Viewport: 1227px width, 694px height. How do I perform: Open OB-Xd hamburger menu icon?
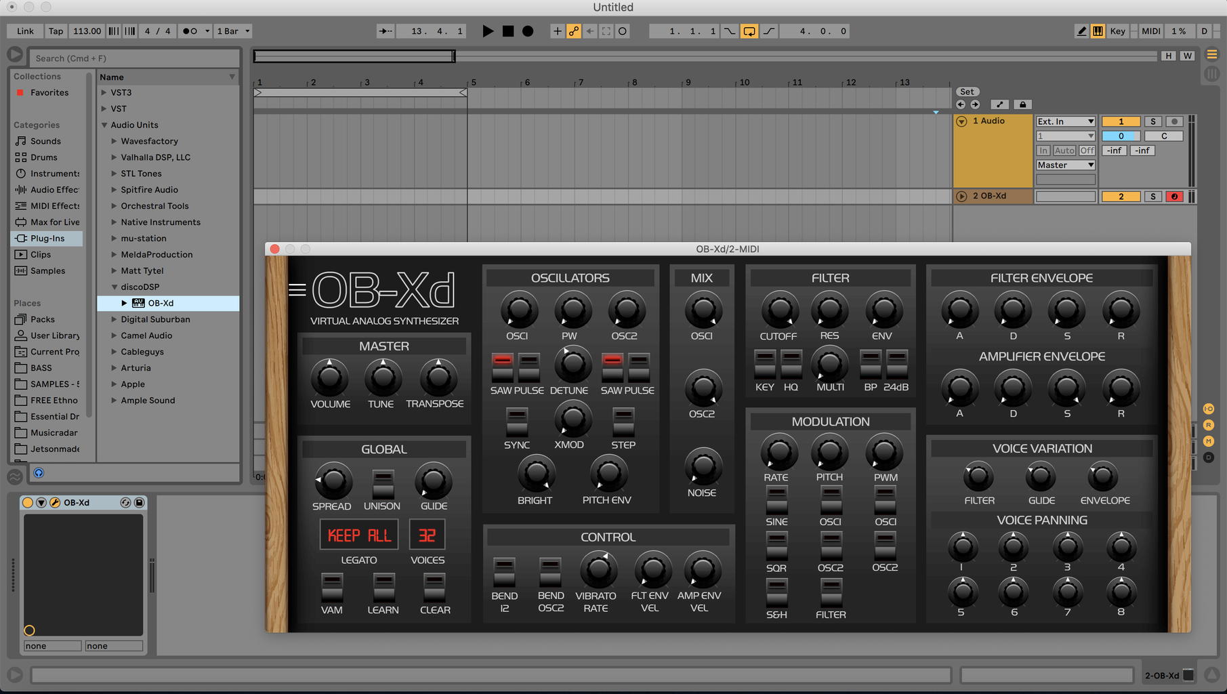pos(297,290)
